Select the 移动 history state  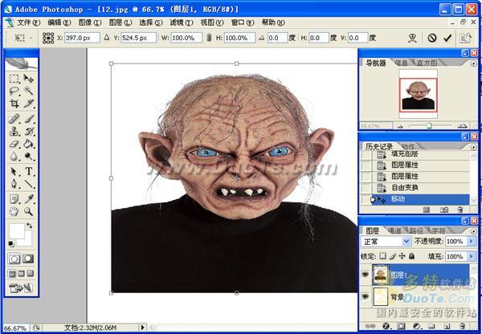(416, 199)
